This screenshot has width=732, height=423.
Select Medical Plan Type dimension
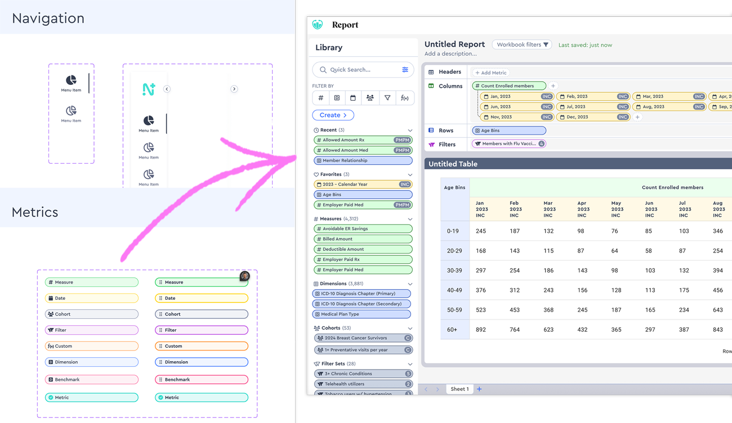click(361, 314)
